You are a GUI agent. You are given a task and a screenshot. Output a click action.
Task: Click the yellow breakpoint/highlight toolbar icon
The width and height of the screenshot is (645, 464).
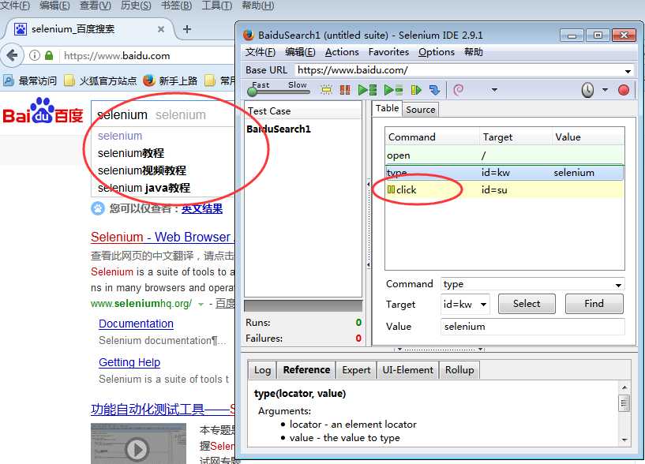[327, 90]
